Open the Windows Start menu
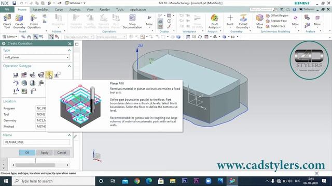 [6, 181]
